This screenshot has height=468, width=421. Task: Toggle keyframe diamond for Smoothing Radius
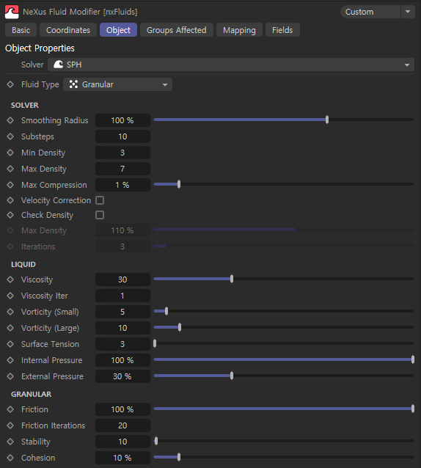10,120
